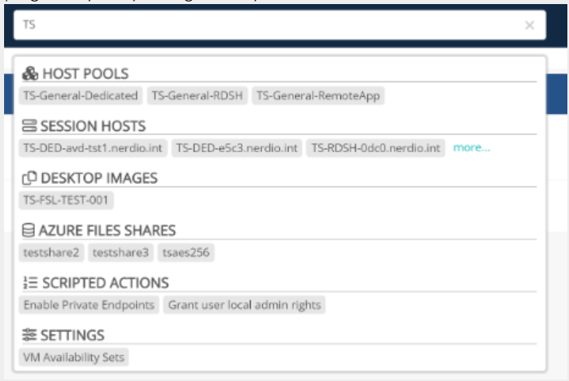Click the Scripted Actions list icon
Screen dimensions: 569x381
29,282
